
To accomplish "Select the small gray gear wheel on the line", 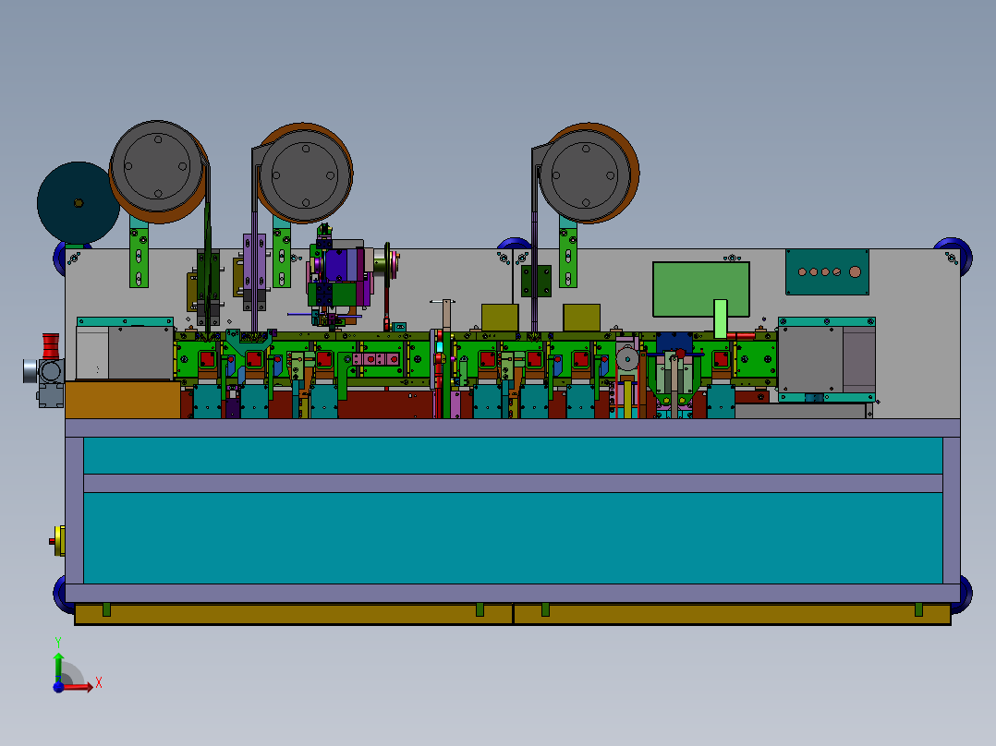I will click(x=627, y=359).
